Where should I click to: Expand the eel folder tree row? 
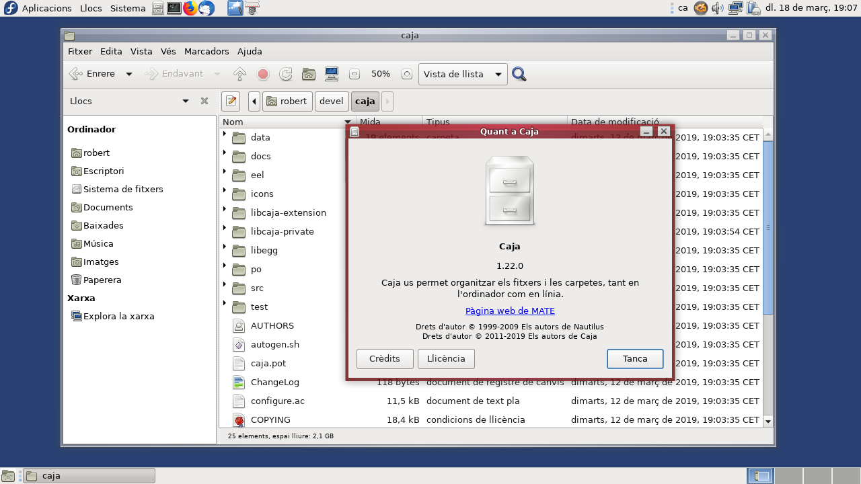pyautogui.click(x=225, y=171)
